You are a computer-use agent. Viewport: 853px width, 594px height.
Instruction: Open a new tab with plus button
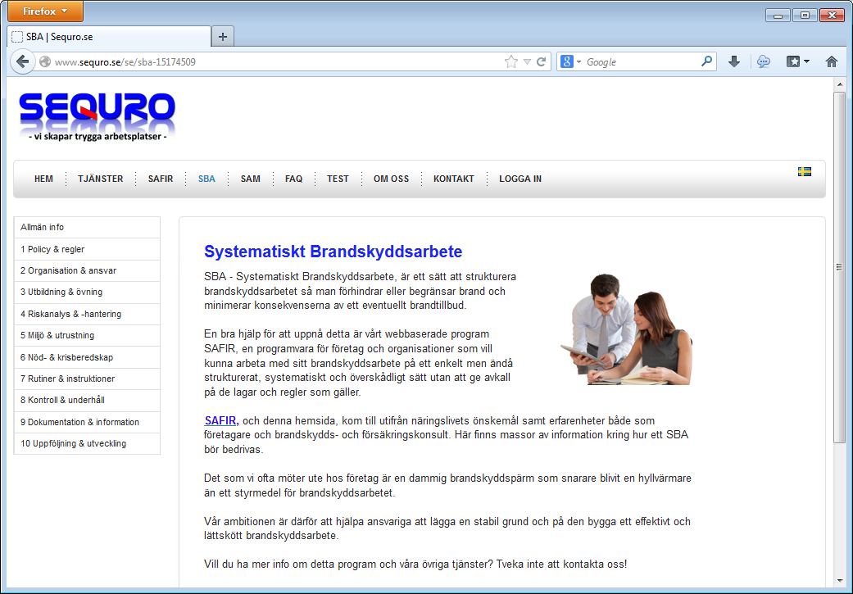[223, 36]
